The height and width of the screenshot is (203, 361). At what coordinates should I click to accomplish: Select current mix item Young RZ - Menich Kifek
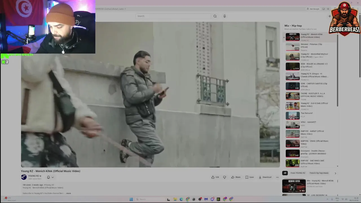310,37
